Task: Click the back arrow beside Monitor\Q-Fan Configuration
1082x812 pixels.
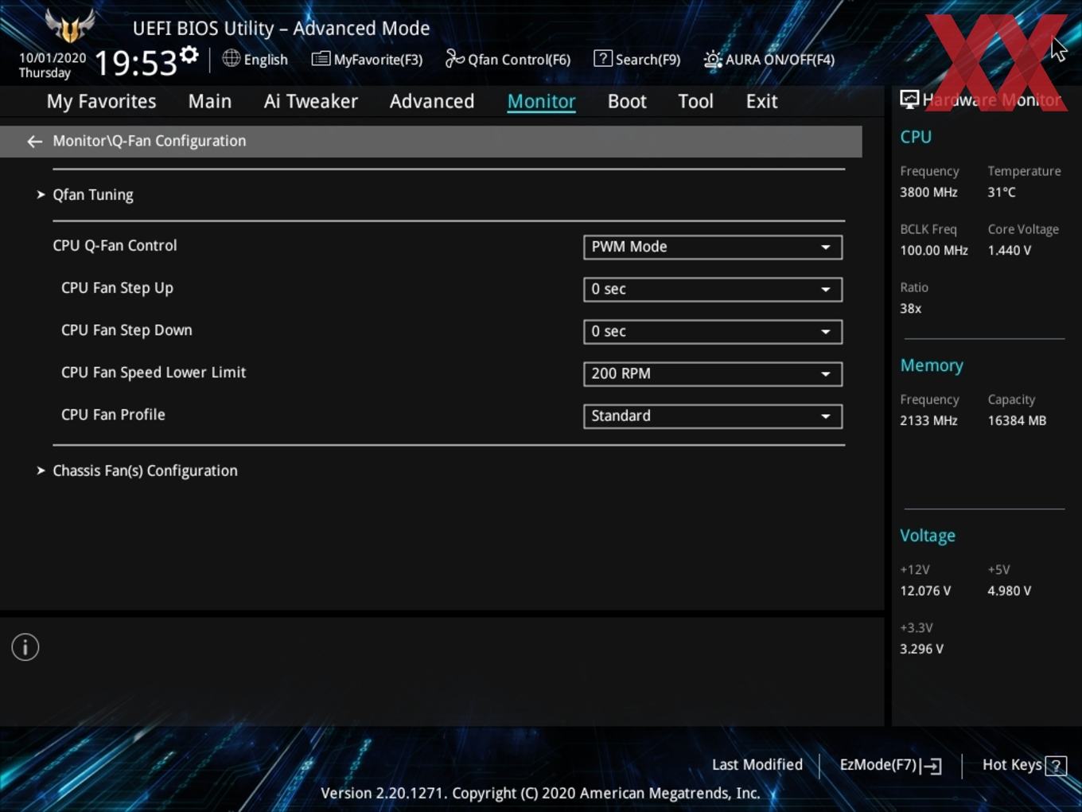Action: point(34,142)
